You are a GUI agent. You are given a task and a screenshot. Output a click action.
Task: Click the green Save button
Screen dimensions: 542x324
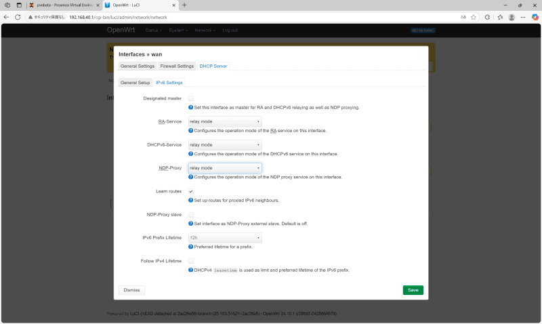point(413,290)
